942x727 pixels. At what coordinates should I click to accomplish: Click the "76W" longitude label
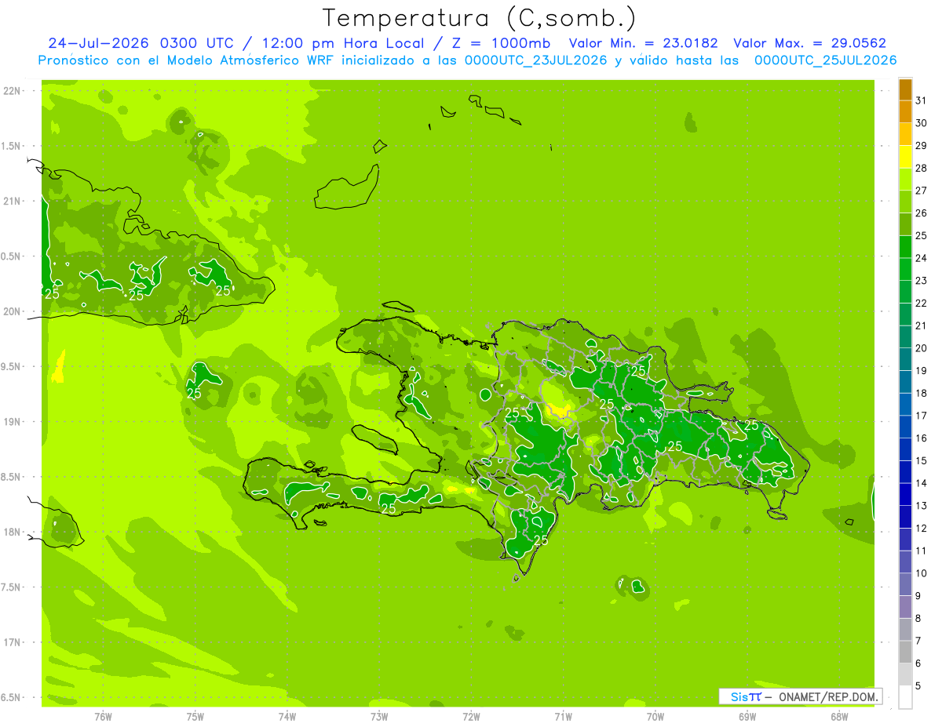click(103, 716)
